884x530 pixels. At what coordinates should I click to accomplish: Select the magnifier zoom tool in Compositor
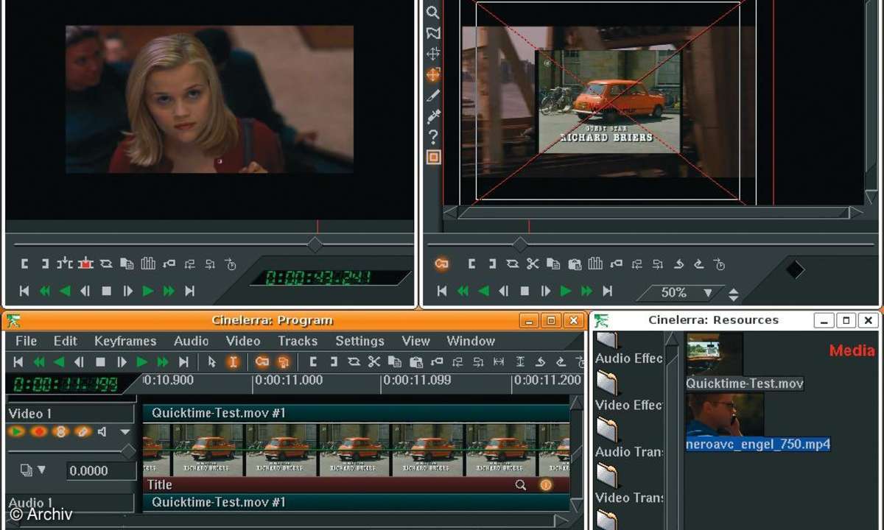(433, 13)
